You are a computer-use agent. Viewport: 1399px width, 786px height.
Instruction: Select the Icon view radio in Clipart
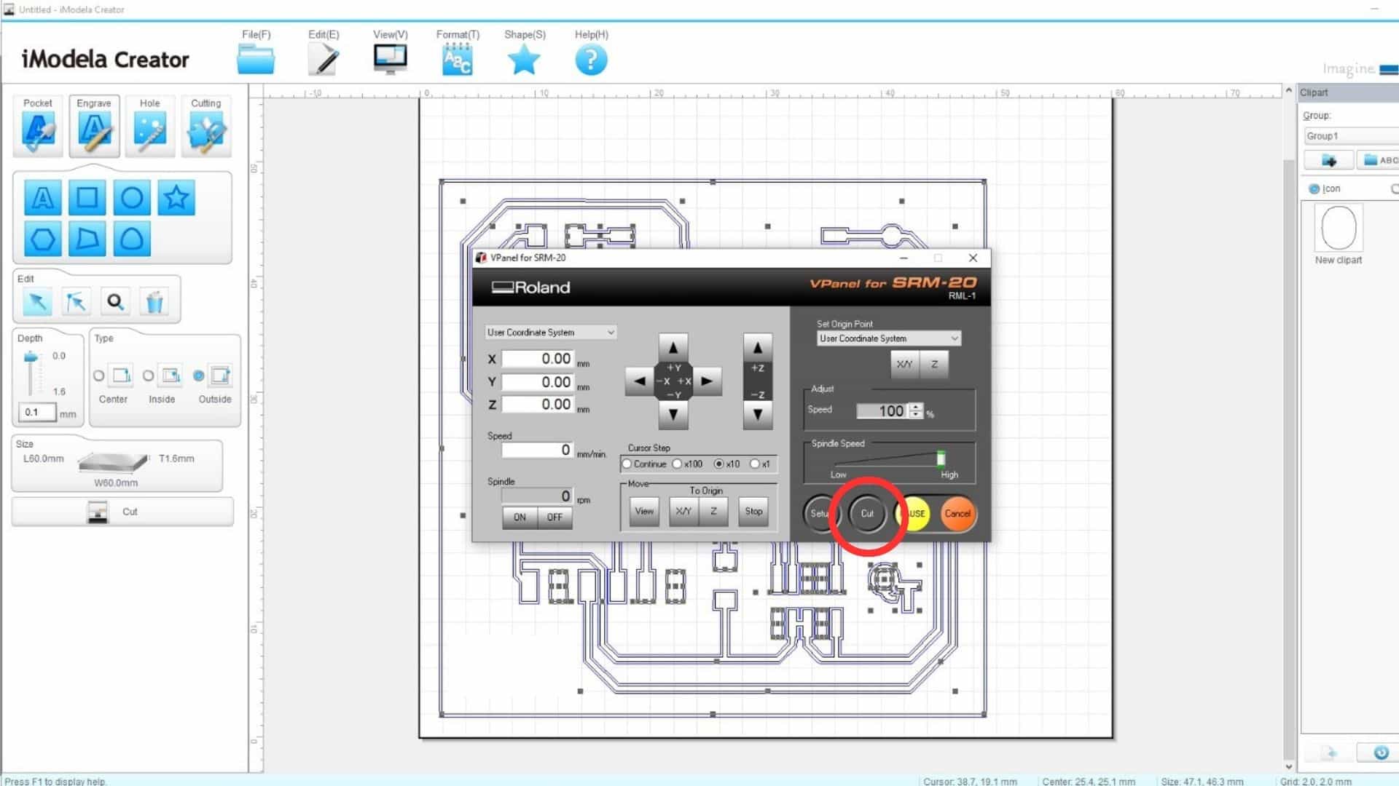(x=1314, y=189)
